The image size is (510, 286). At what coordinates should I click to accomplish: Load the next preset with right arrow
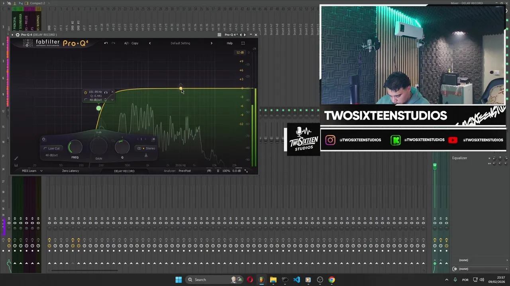[x=211, y=43]
